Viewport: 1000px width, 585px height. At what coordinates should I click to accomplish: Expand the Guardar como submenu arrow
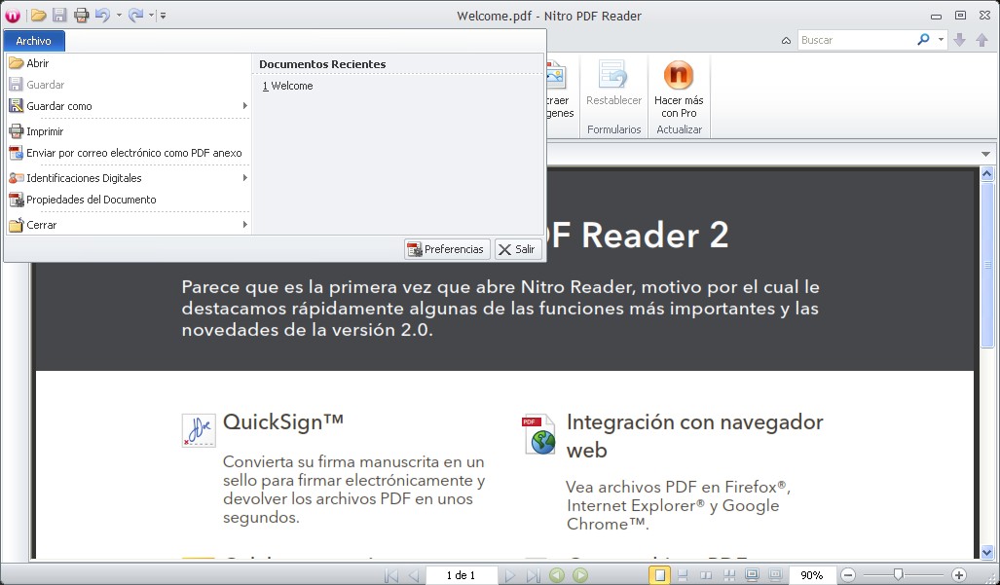pyautogui.click(x=245, y=106)
